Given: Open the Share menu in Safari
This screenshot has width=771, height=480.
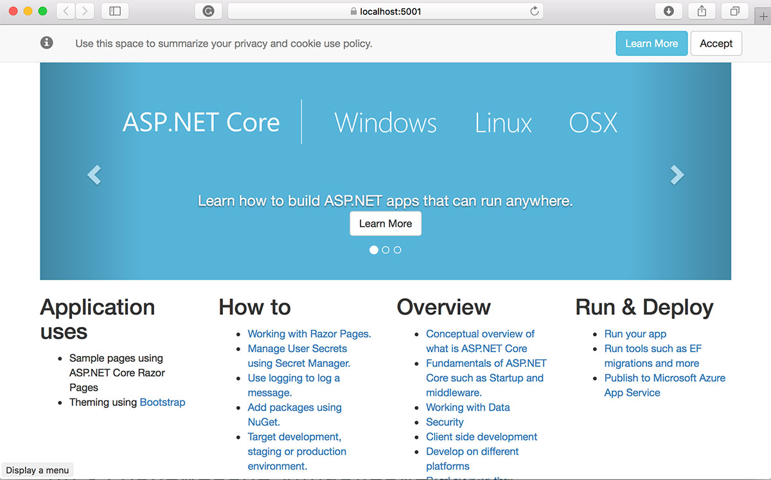Looking at the screenshot, I should click(702, 11).
